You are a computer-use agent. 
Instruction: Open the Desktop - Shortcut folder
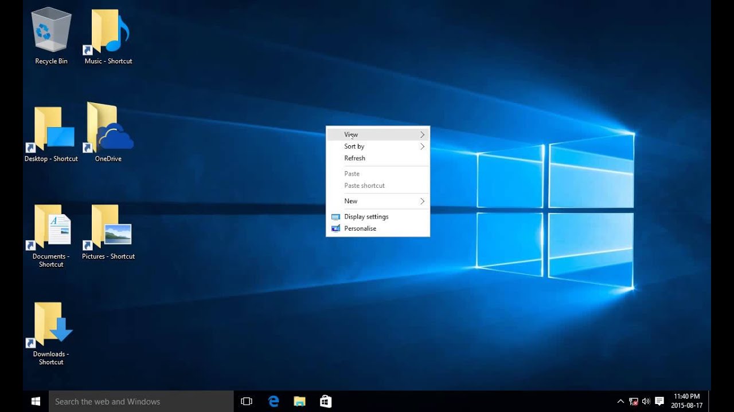pyautogui.click(x=50, y=129)
